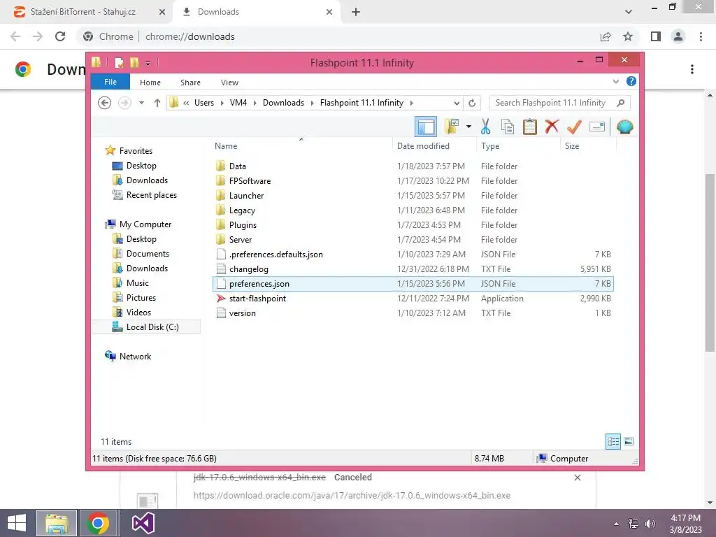Select the version text file
Viewport: 716px width, 537px height.
(413, 313)
